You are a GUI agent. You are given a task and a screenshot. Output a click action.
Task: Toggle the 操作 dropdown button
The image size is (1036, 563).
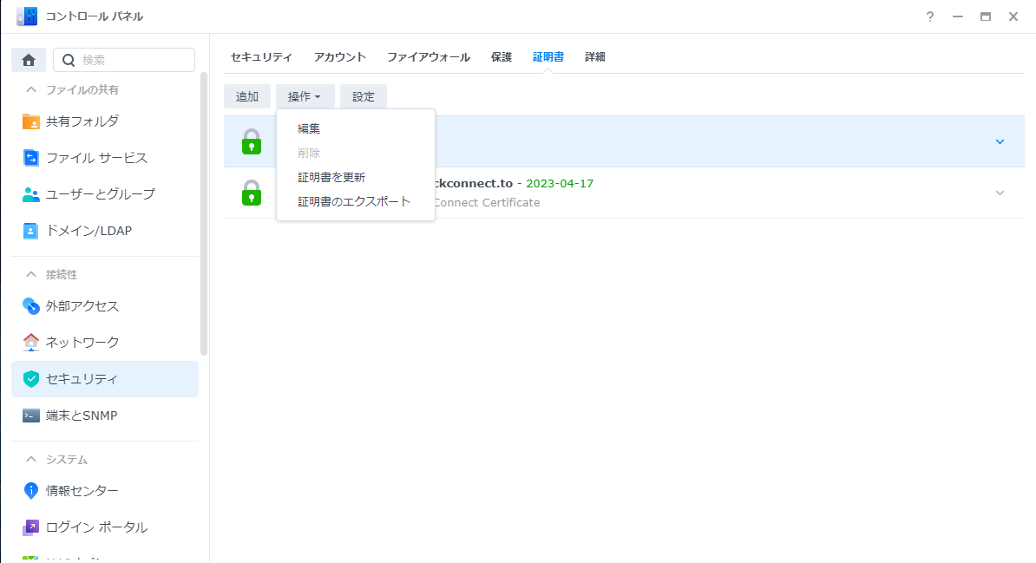click(x=305, y=96)
